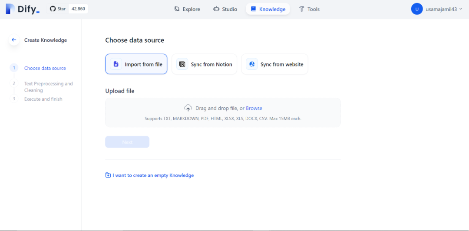Select Import from file data source
469x231 pixels.
click(136, 64)
